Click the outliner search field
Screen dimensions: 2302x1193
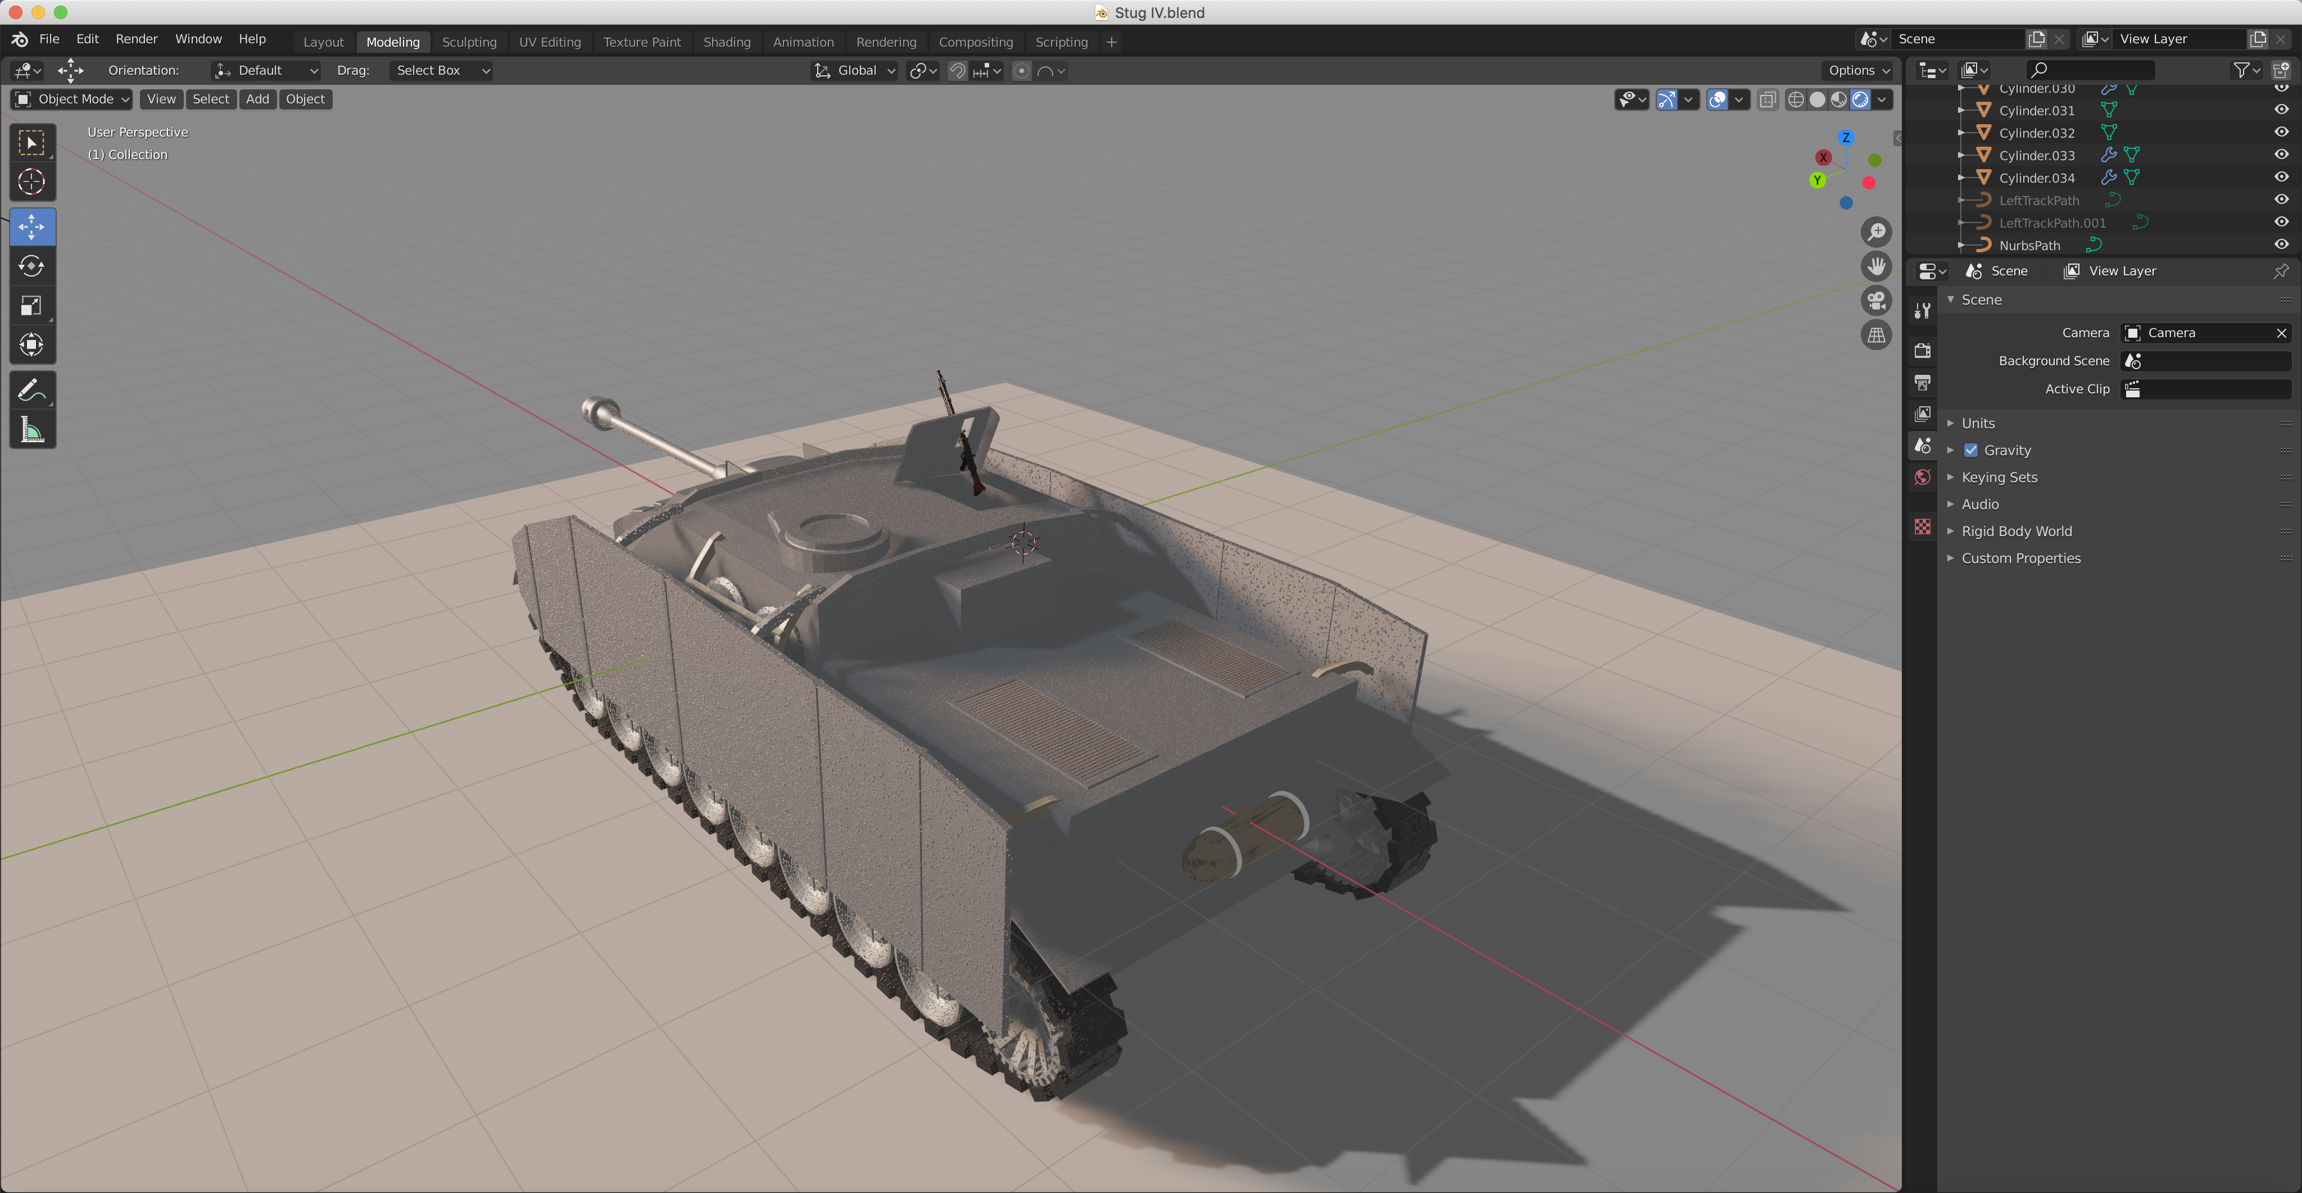point(2091,70)
